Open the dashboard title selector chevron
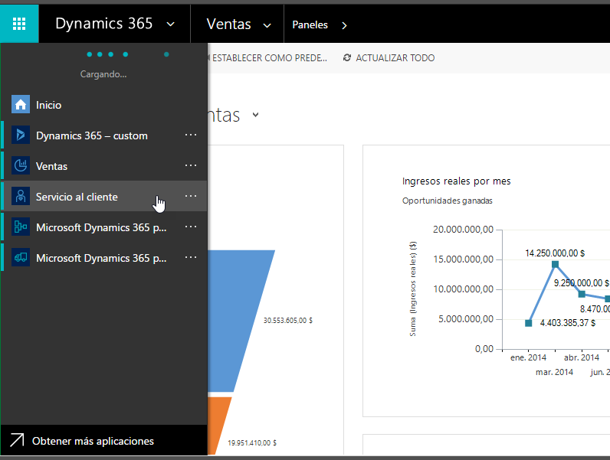 coord(255,116)
